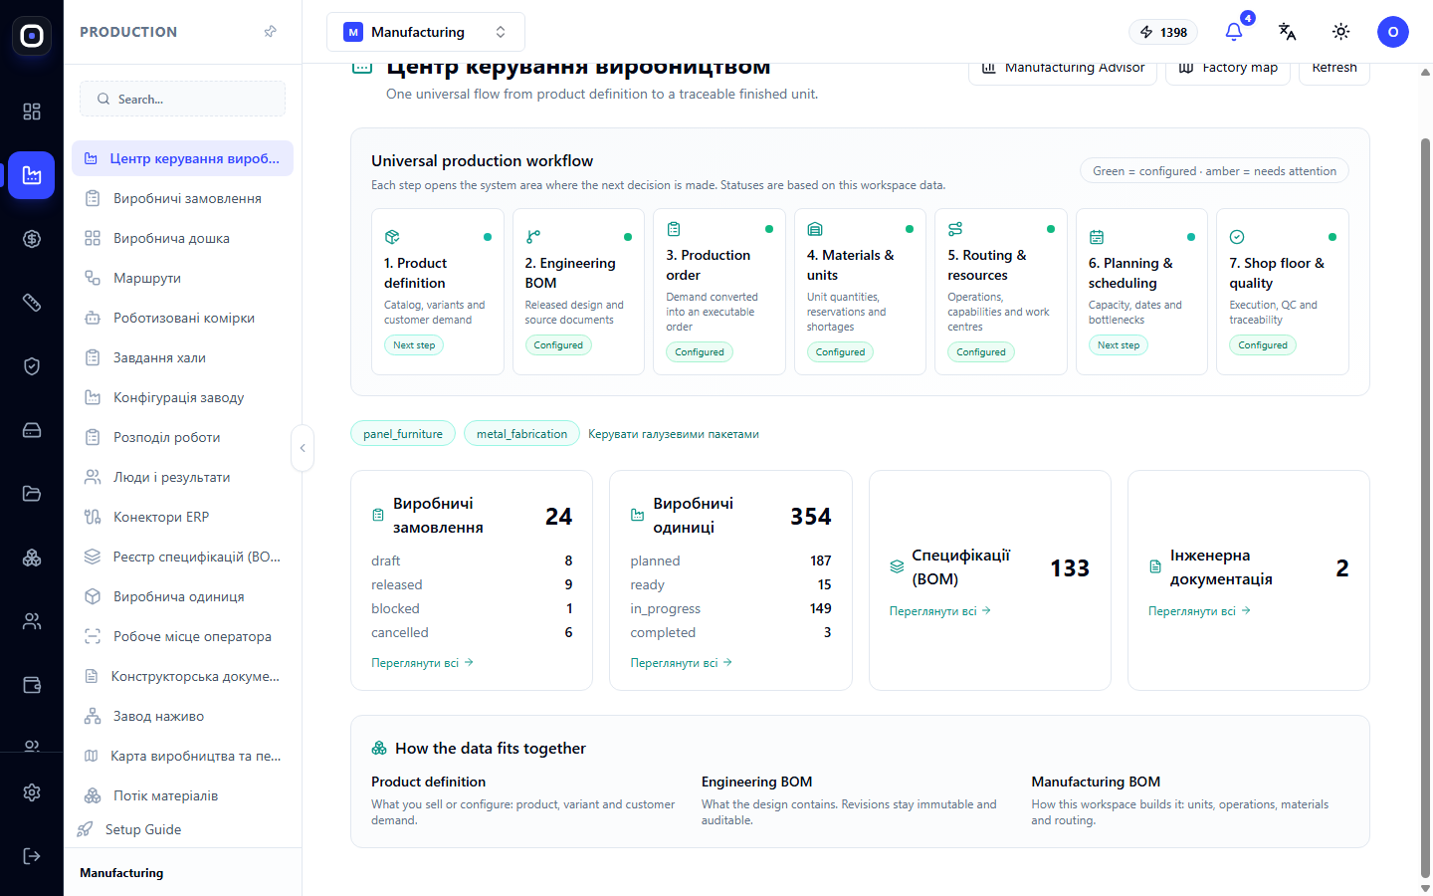Open Конструкторська документація in sidebar
This screenshot has width=1433, height=896.
pyautogui.click(x=182, y=676)
